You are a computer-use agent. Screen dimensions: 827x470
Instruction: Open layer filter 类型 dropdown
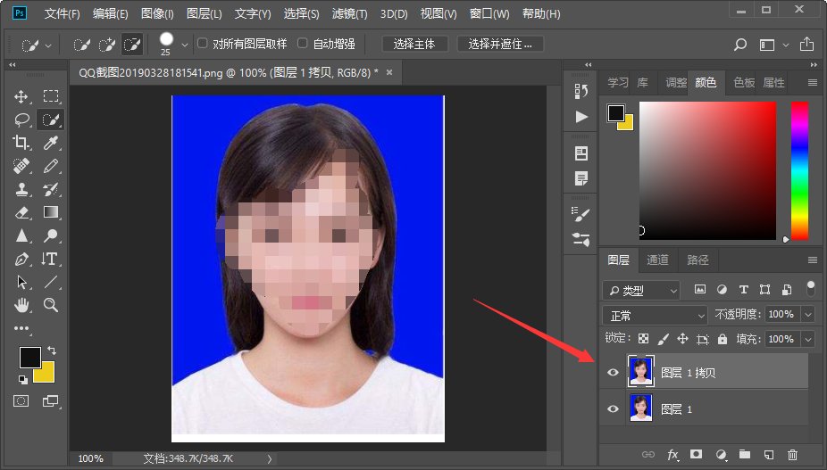[641, 291]
